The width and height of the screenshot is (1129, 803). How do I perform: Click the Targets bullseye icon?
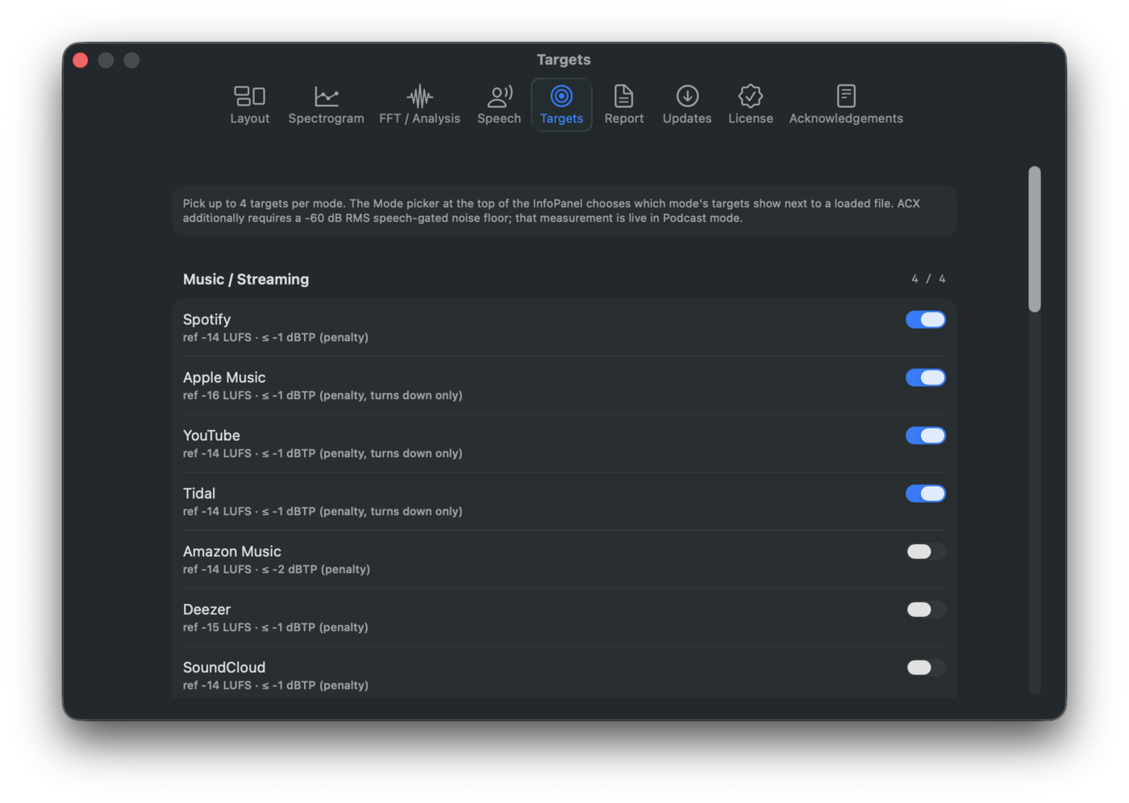click(561, 96)
